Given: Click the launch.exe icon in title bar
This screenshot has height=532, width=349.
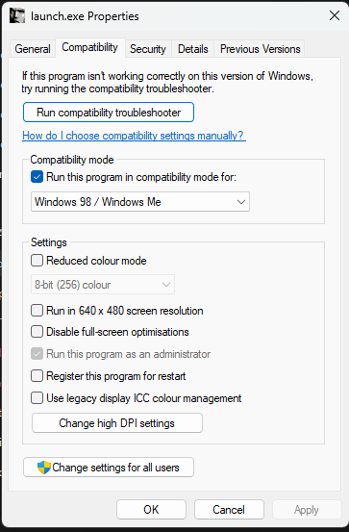Looking at the screenshot, I should click(17, 16).
